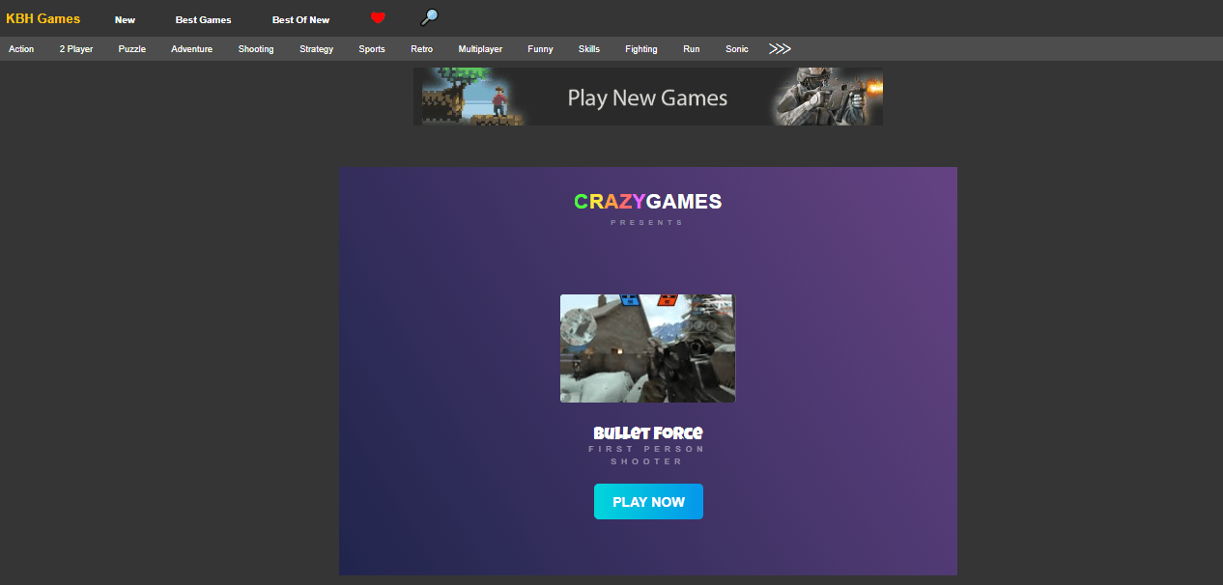Click the 'FIRST PERSON SHOOTER' subtitle text

(x=648, y=455)
